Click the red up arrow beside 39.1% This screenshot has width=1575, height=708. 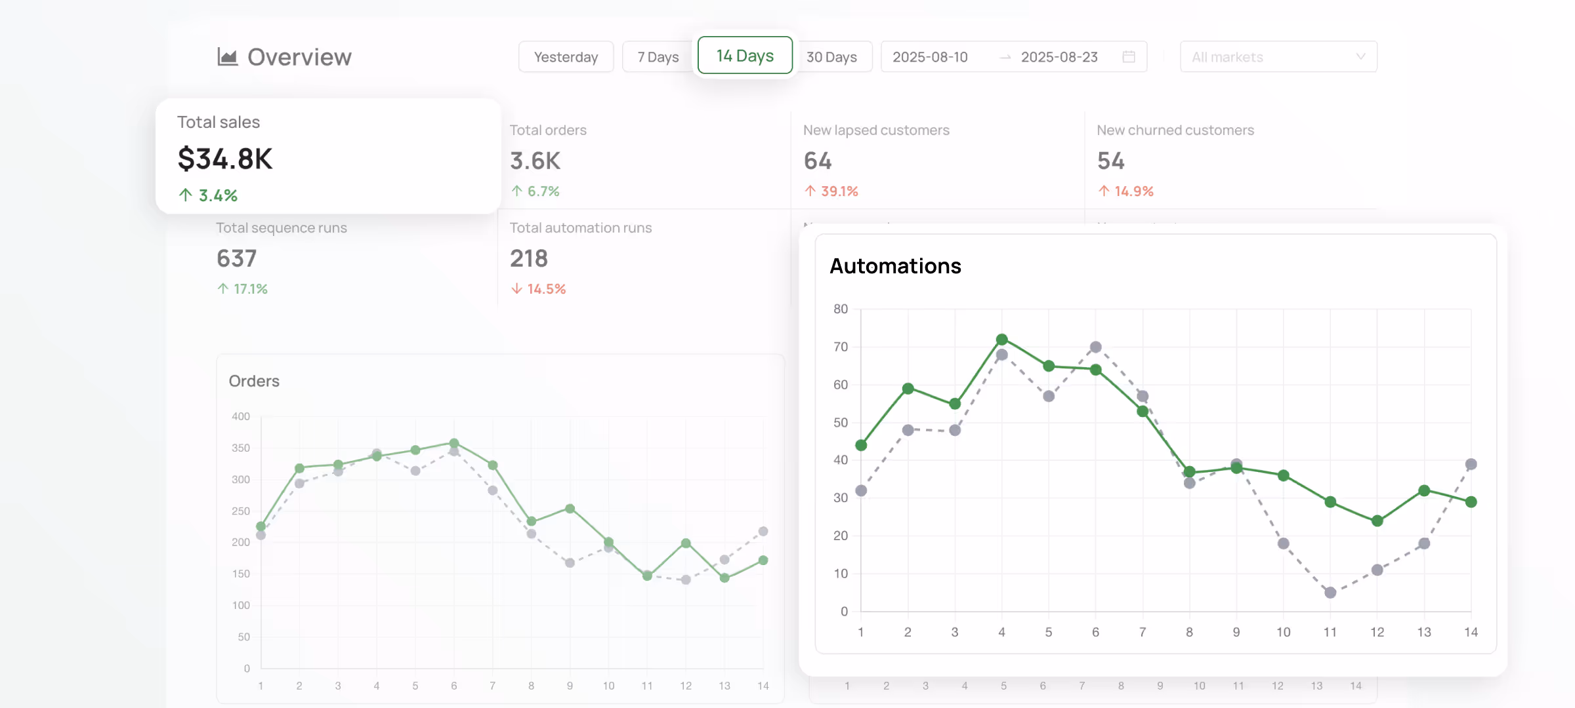click(x=810, y=190)
